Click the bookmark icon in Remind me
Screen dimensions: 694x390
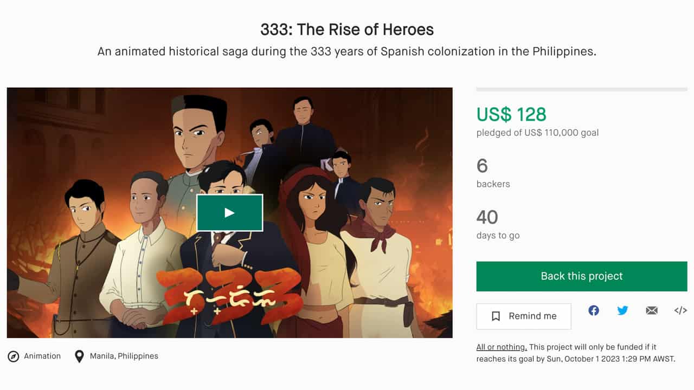[x=496, y=316]
